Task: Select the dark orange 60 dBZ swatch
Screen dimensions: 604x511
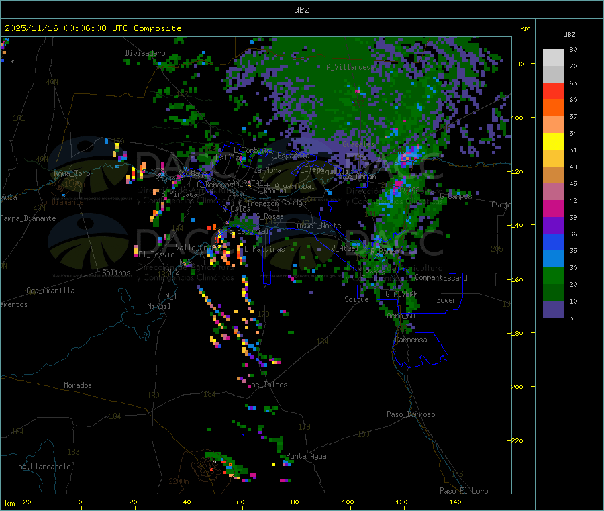Action: click(553, 108)
